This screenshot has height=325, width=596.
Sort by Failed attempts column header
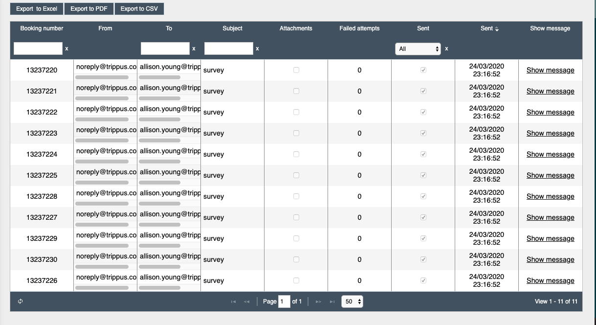(359, 28)
